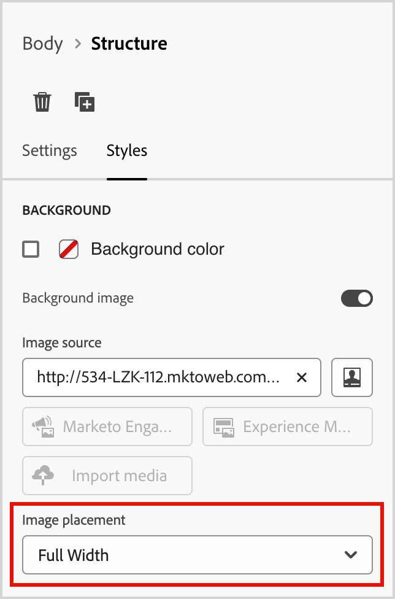Open the image asset picker beside Image source
The height and width of the screenshot is (599, 395).
(x=352, y=378)
